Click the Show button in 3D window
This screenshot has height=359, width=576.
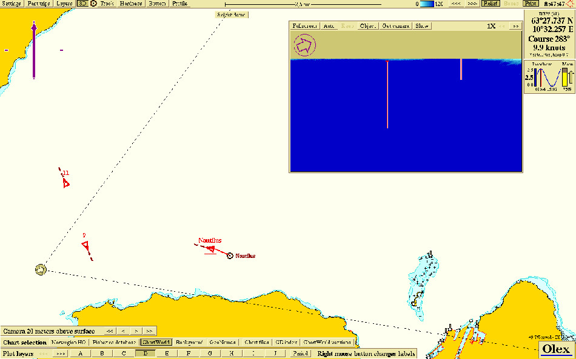(x=422, y=26)
